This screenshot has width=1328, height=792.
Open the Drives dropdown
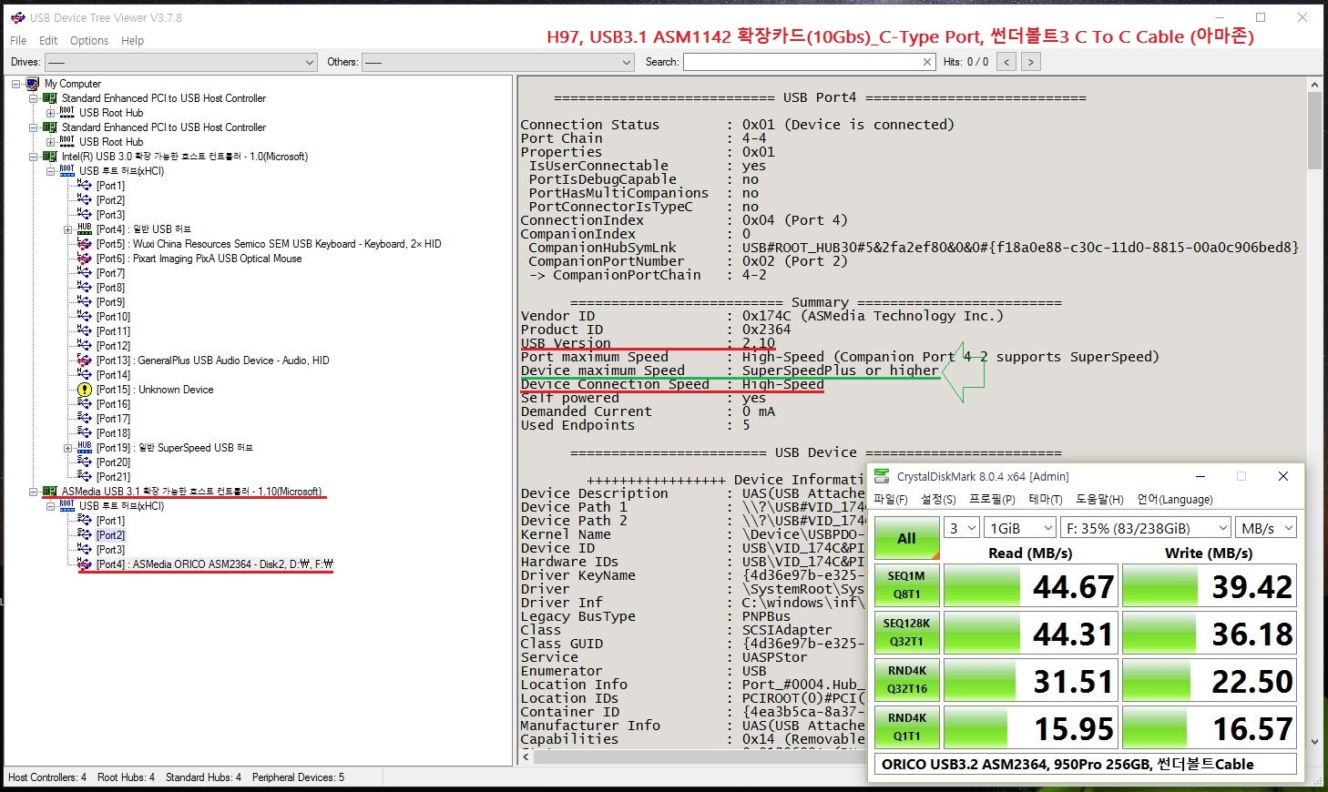click(x=180, y=62)
